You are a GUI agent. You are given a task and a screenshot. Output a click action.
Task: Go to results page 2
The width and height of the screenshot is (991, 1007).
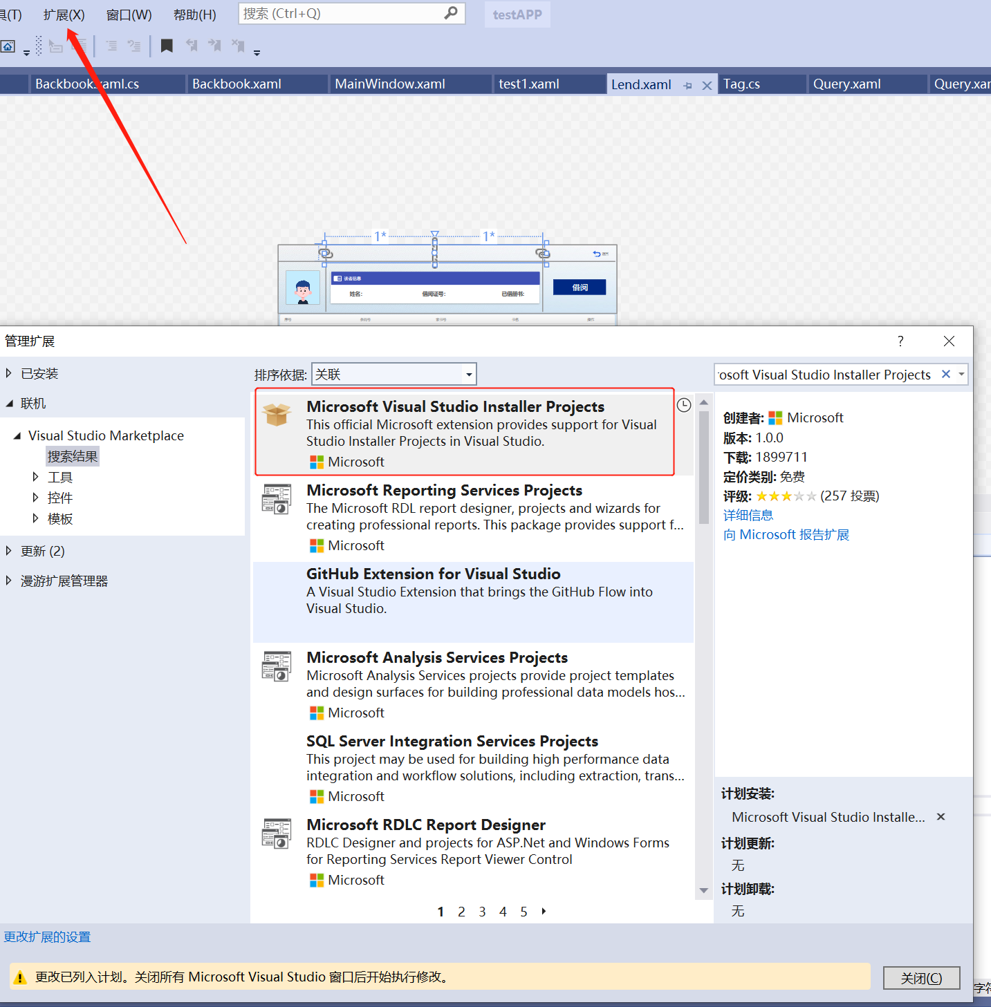click(x=461, y=912)
